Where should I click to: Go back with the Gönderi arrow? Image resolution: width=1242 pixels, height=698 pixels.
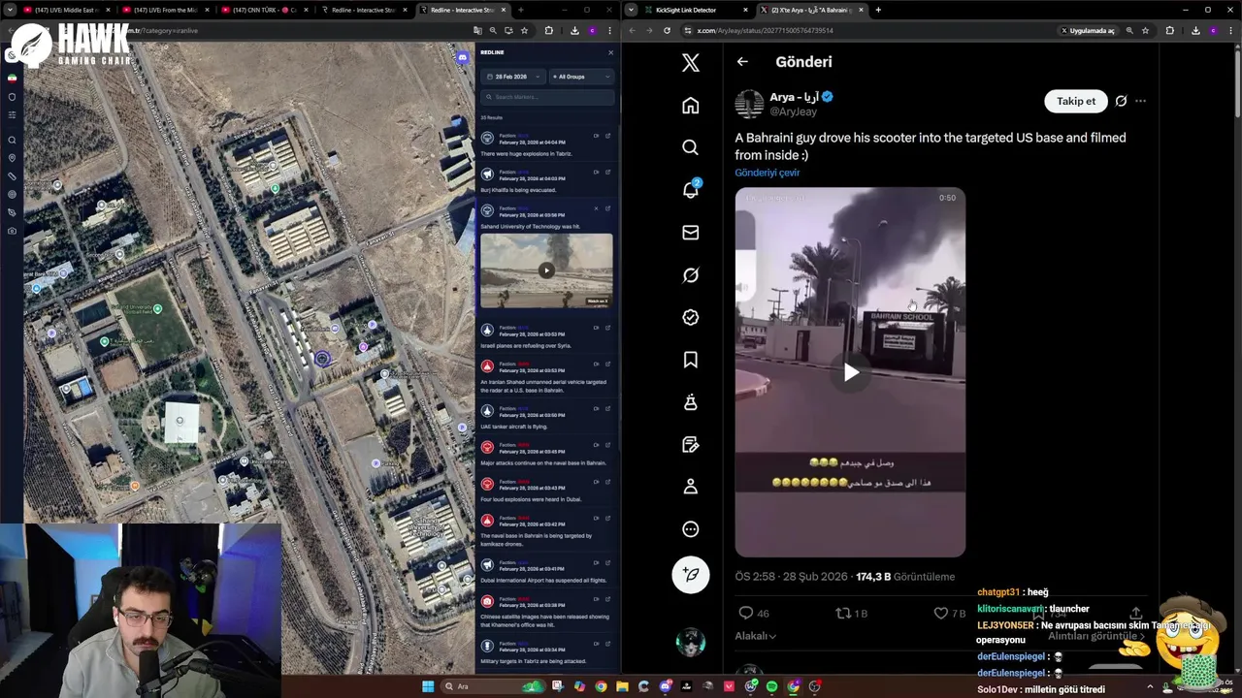[742, 62]
